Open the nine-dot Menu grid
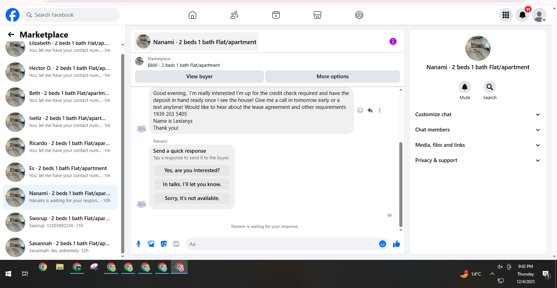Image resolution: width=557 pixels, height=288 pixels. pos(506,15)
